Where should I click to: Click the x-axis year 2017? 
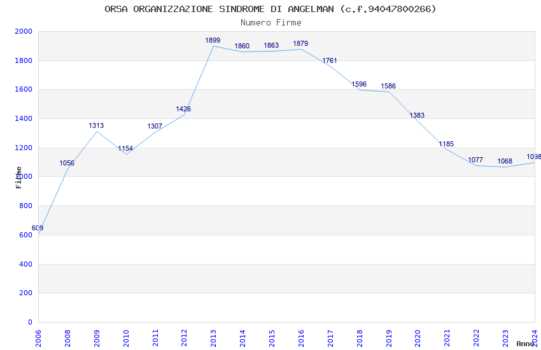330,339
